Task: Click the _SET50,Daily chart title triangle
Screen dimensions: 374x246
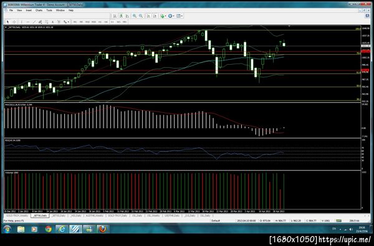Action: (6, 27)
